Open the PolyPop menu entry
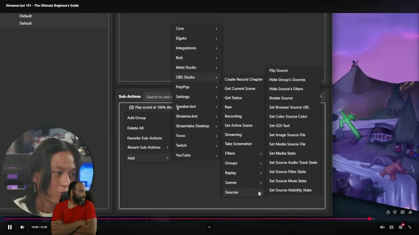The width and height of the screenshot is (419, 235). (x=196, y=87)
